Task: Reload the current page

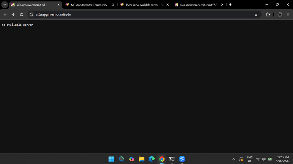Action: click(22, 14)
